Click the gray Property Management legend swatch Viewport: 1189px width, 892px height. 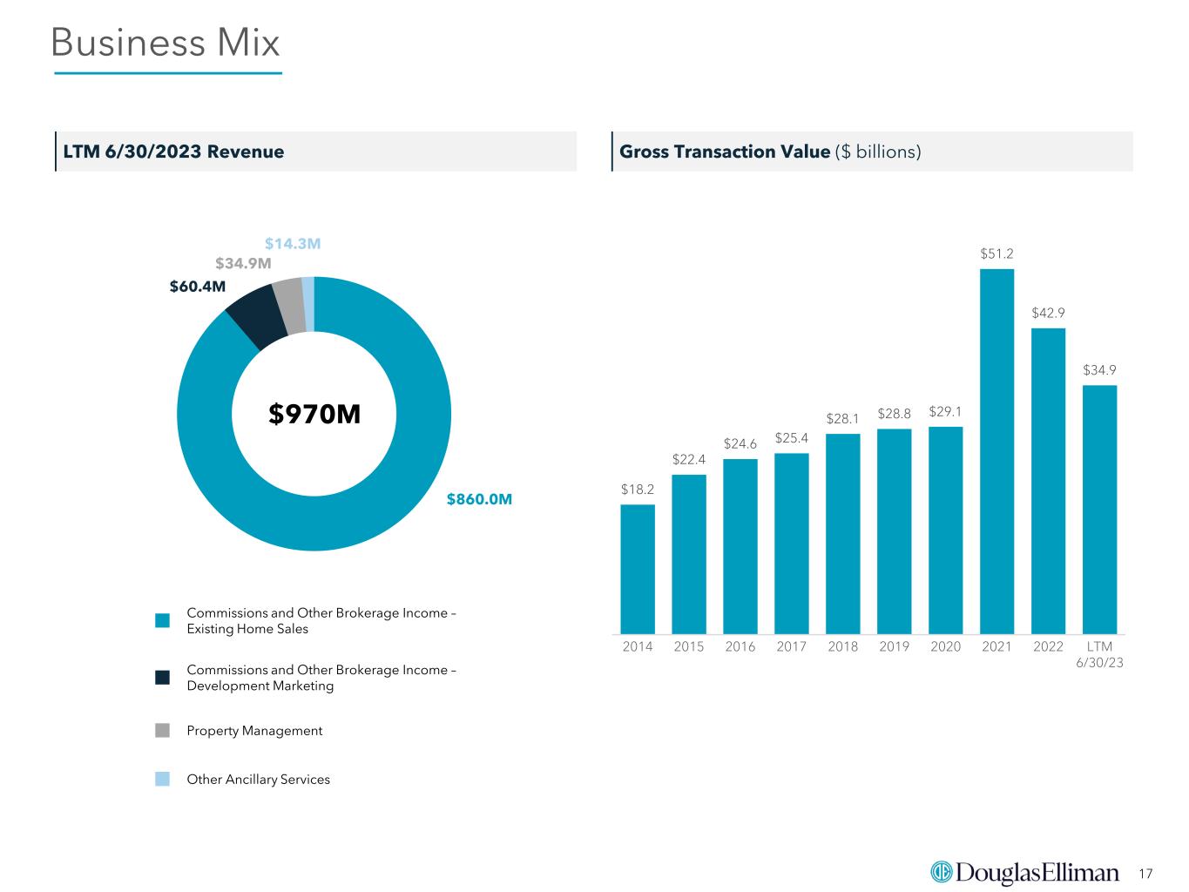click(163, 731)
